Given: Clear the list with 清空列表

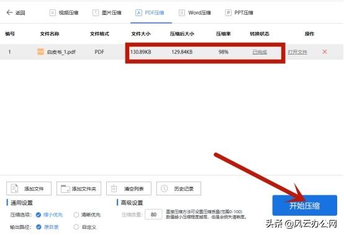Looking at the screenshot, I should 129,188.
